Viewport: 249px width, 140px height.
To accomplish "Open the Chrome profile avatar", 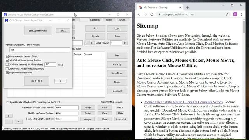I will pos(235,14).
